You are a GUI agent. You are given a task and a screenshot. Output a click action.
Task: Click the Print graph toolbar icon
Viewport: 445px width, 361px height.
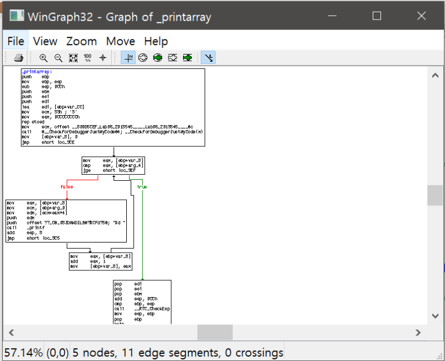pyautogui.click(x=19, y=58)
